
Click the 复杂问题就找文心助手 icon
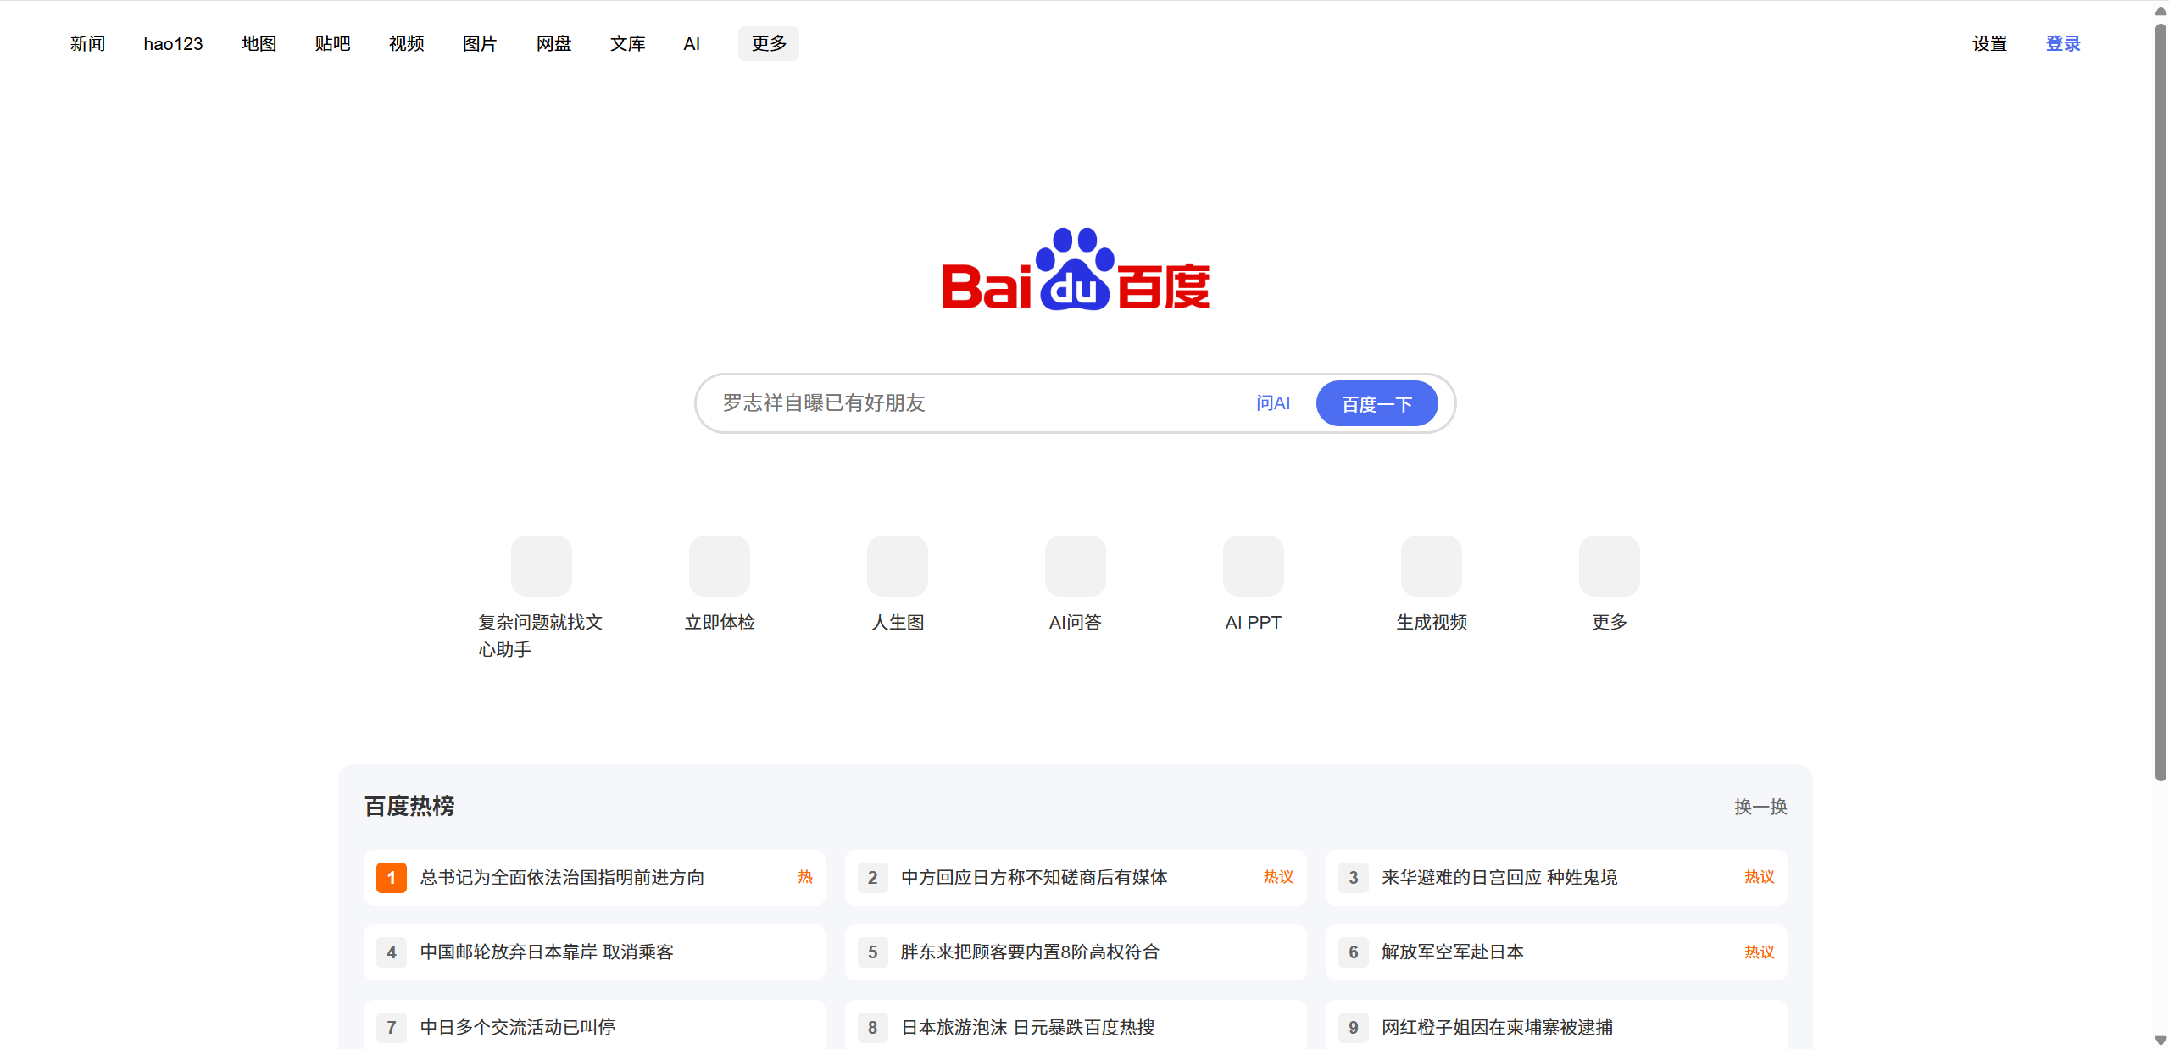coord(541,565)
